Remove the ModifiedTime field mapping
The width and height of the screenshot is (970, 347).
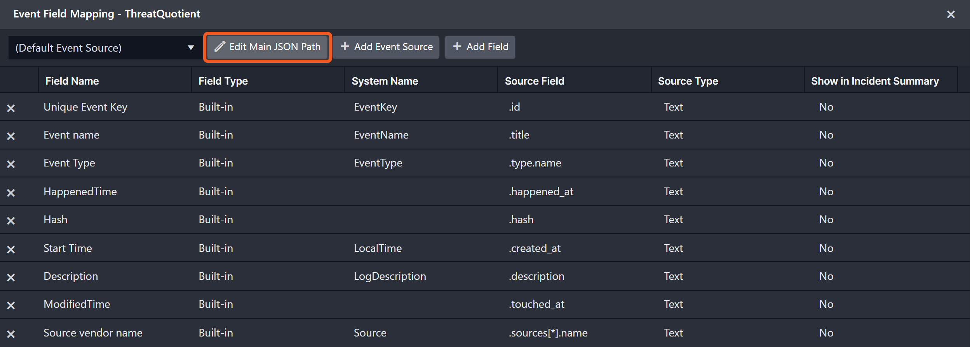[11, 305]
